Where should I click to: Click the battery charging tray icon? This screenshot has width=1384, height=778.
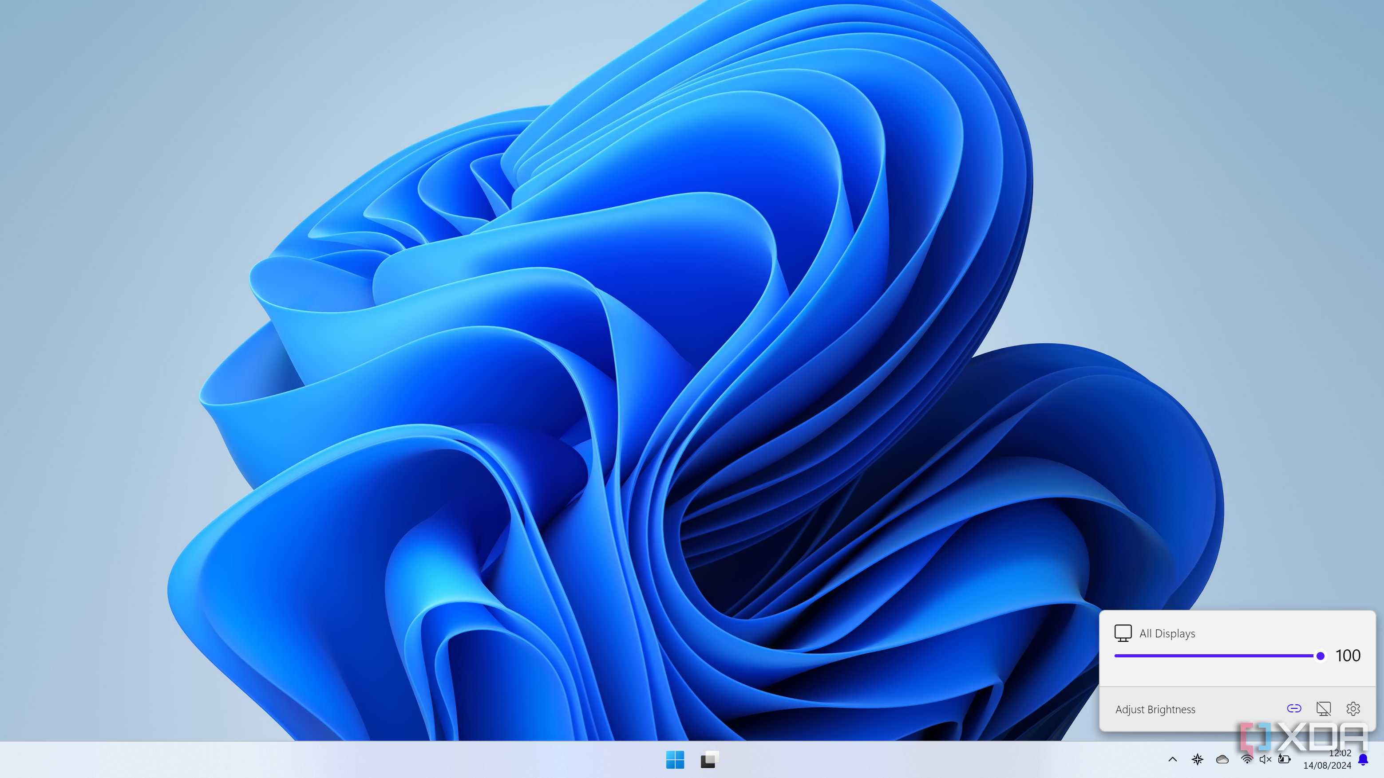tap(1284, 759)
